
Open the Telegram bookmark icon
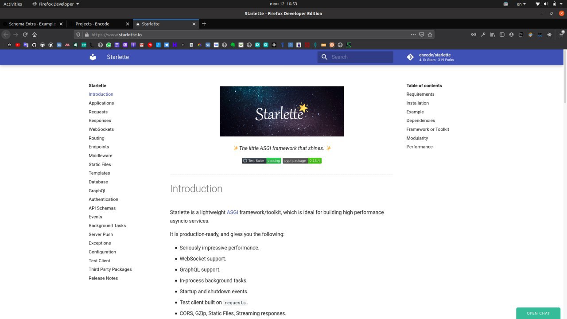pos(166,45)
